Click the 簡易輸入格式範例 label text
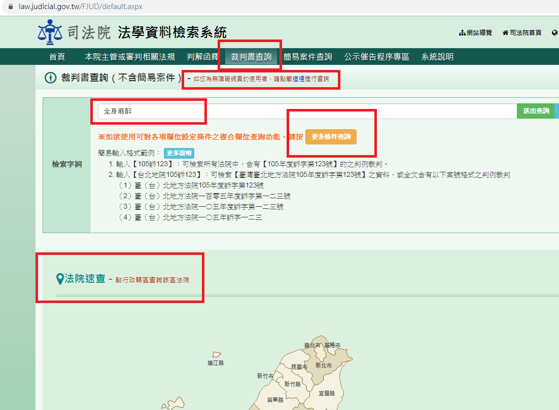 point(129,153)
